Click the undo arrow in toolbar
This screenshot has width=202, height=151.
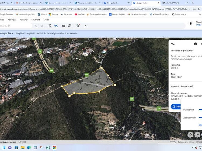coord(36,26)
